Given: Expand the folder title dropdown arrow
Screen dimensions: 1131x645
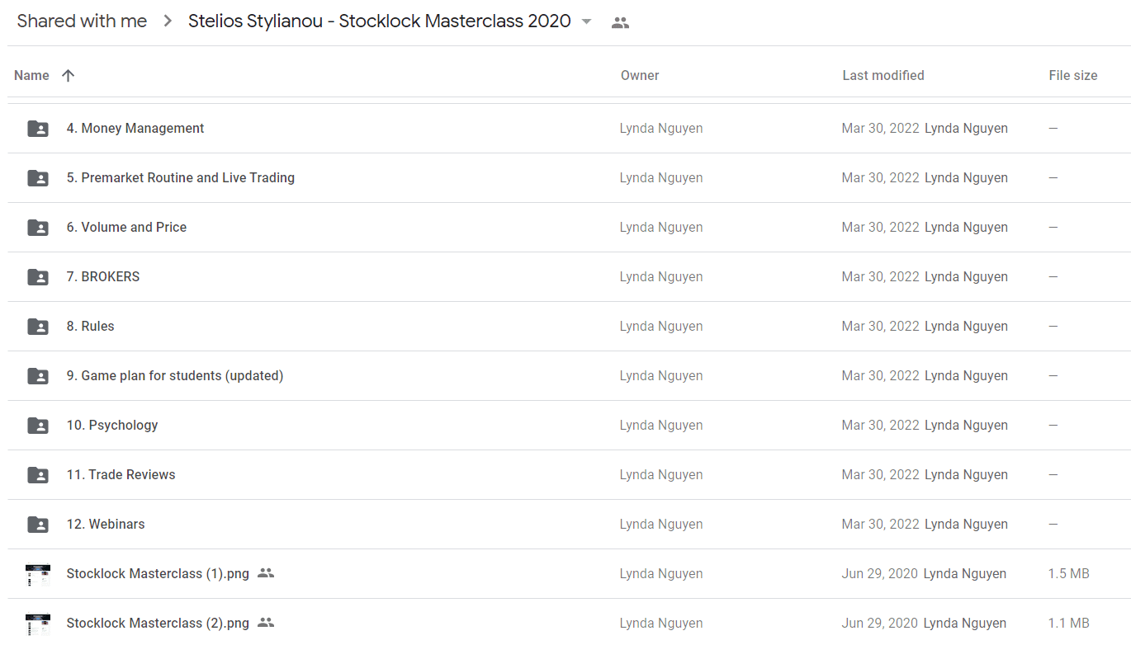Looking at the screenshot, I should [x=587, y=22].
